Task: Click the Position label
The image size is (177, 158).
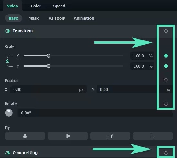Action: (12, 81)
